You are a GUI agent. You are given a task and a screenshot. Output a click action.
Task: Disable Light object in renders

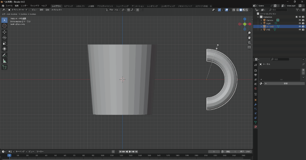303,23
